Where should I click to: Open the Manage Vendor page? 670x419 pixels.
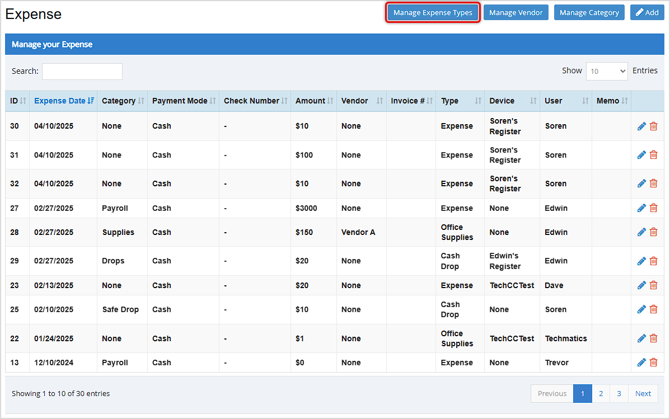click(516, 12)
